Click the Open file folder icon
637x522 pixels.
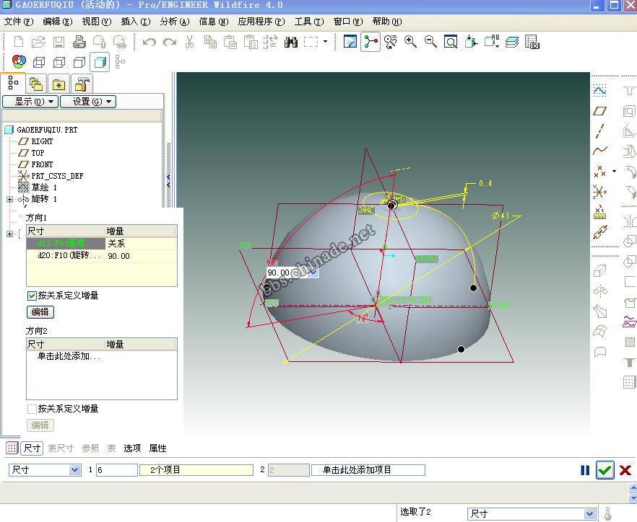pos(38,42)
